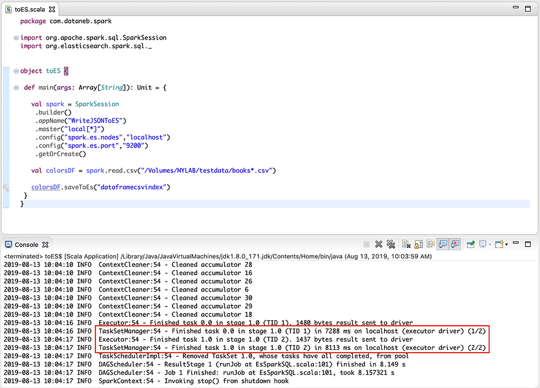Open the Display Selected Console dropdown arrow
540x388 pixels.
click(x=490, y=245)
